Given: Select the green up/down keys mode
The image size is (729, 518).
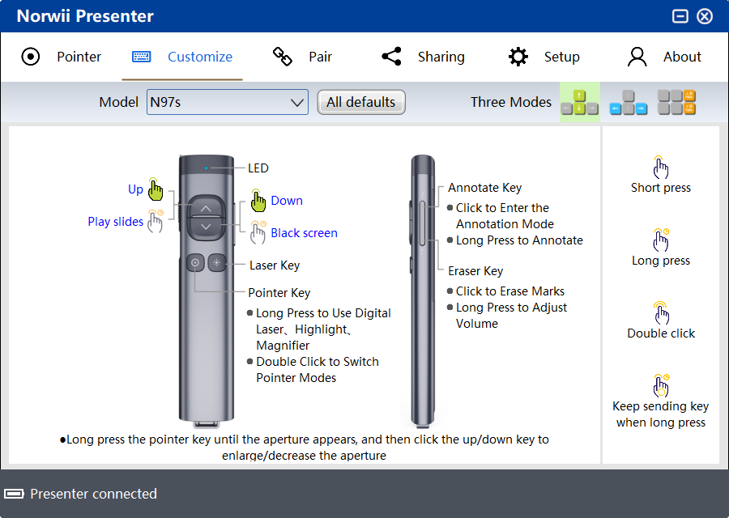Looking at the screenshot, I should click(579, 102).
